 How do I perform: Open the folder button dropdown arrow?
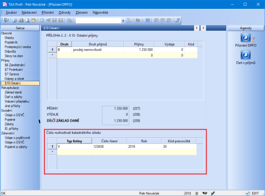click(143, 21)
